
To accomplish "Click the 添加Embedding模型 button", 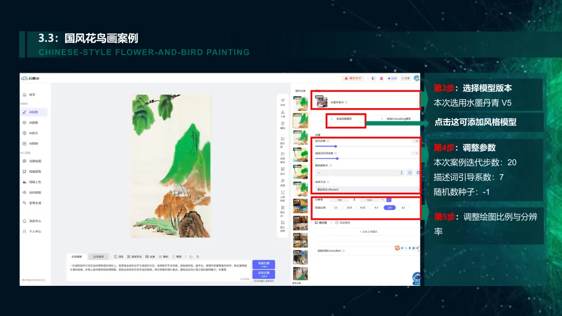I will [396, 118].
